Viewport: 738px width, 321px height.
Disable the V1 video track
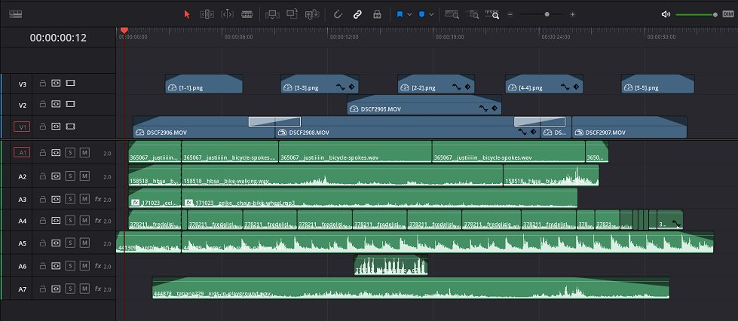click(70, 126)
